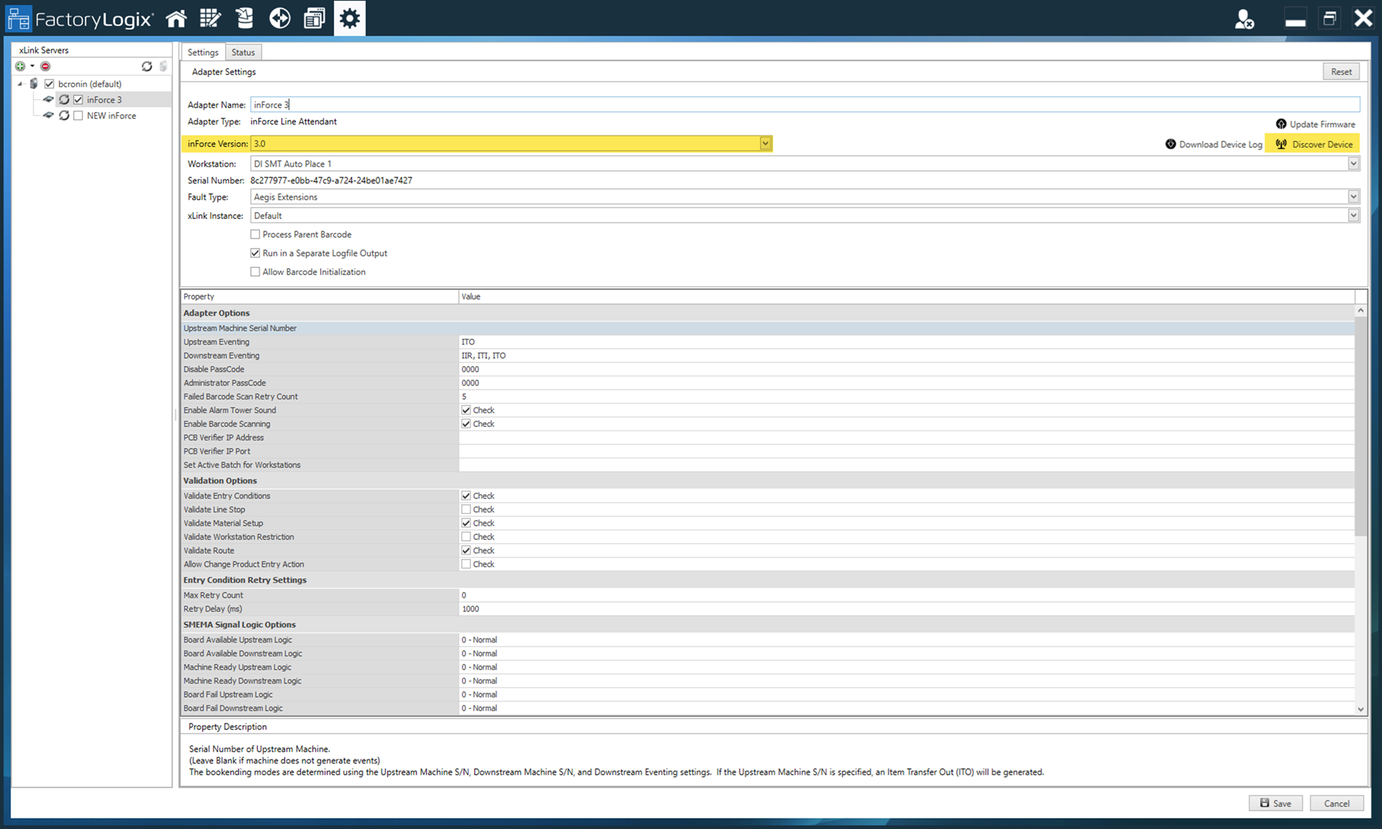
Task: Open the inForce Version dropdown
Action: 765,143
